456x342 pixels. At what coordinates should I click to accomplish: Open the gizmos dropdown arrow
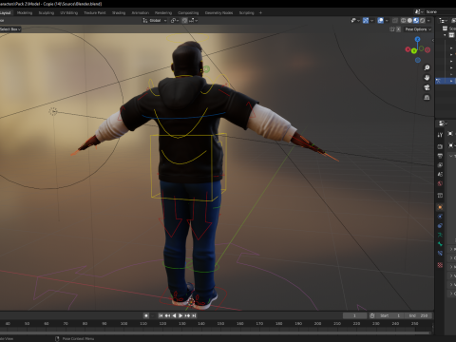click(371, 21)
